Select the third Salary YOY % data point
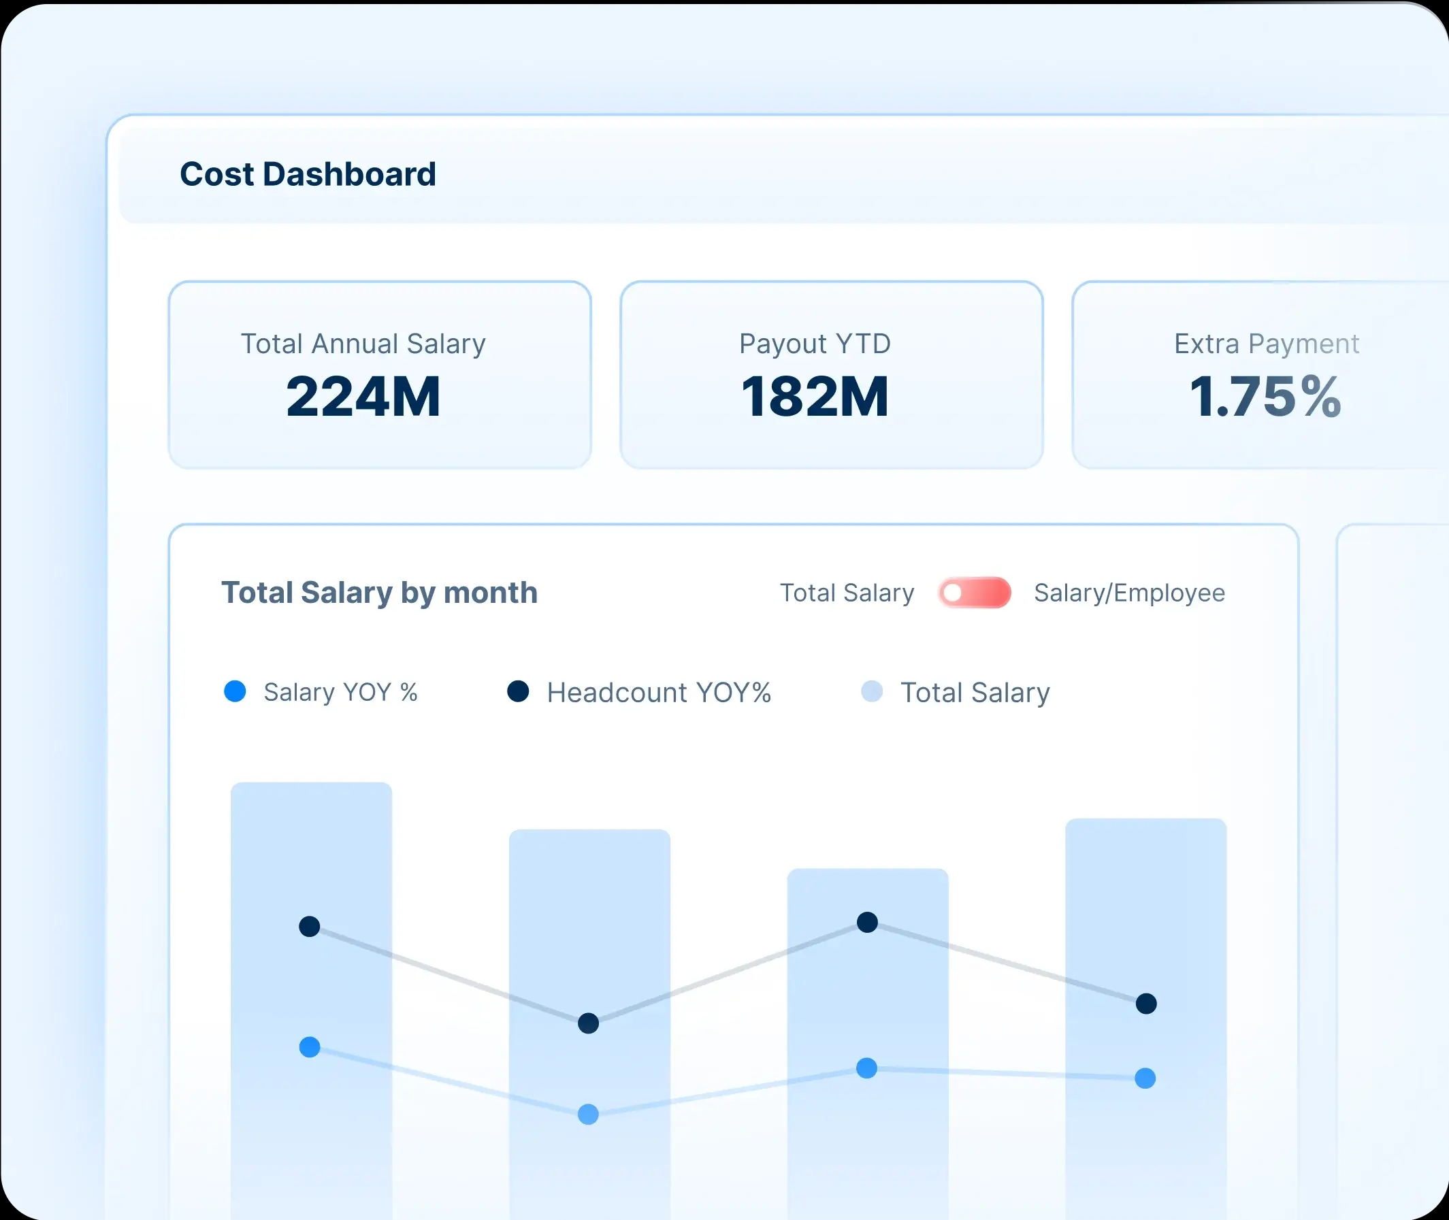The image size is (1449, 1220). pyautogui.click(x=866, y=1068)
